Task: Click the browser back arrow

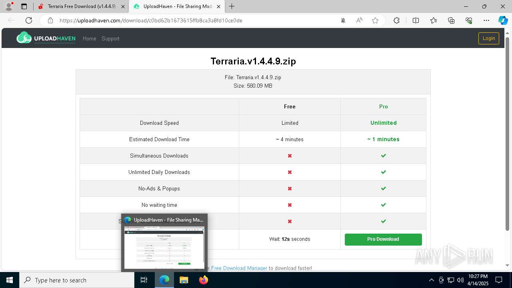Action: click(11, 20)
